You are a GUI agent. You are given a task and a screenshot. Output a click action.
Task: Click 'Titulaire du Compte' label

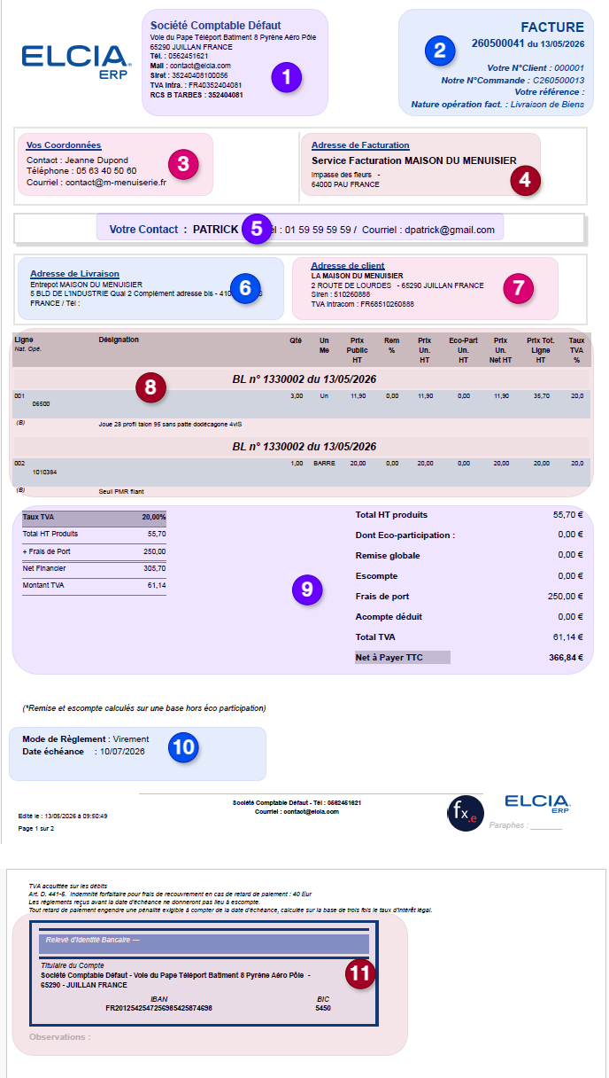pyautogui.click(x=73, y=965)
